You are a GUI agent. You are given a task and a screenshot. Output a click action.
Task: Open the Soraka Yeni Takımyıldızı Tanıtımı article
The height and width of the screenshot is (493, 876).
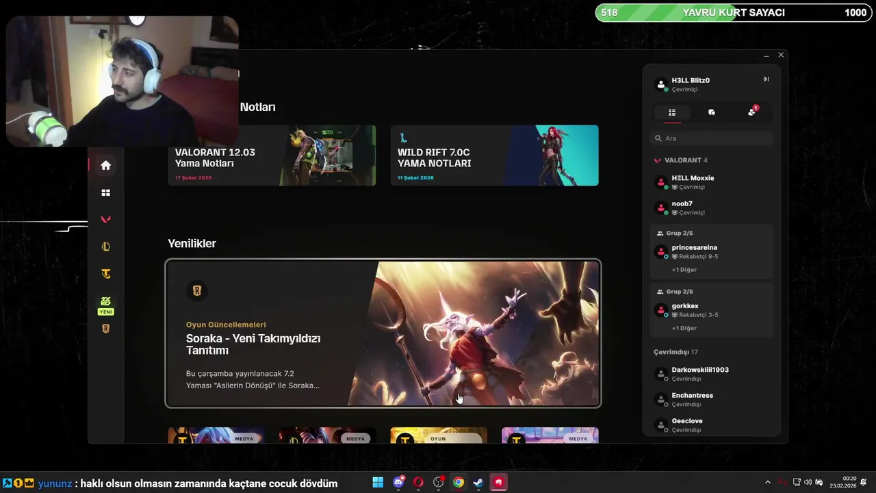[x=383, y=333]
